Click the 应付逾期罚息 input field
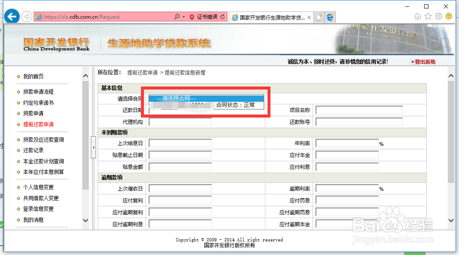 (x=347, y=212)
